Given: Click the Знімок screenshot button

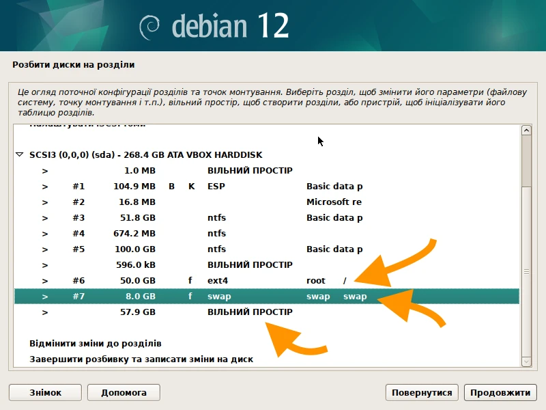Looking at the screenshot, I should [45, 392].
